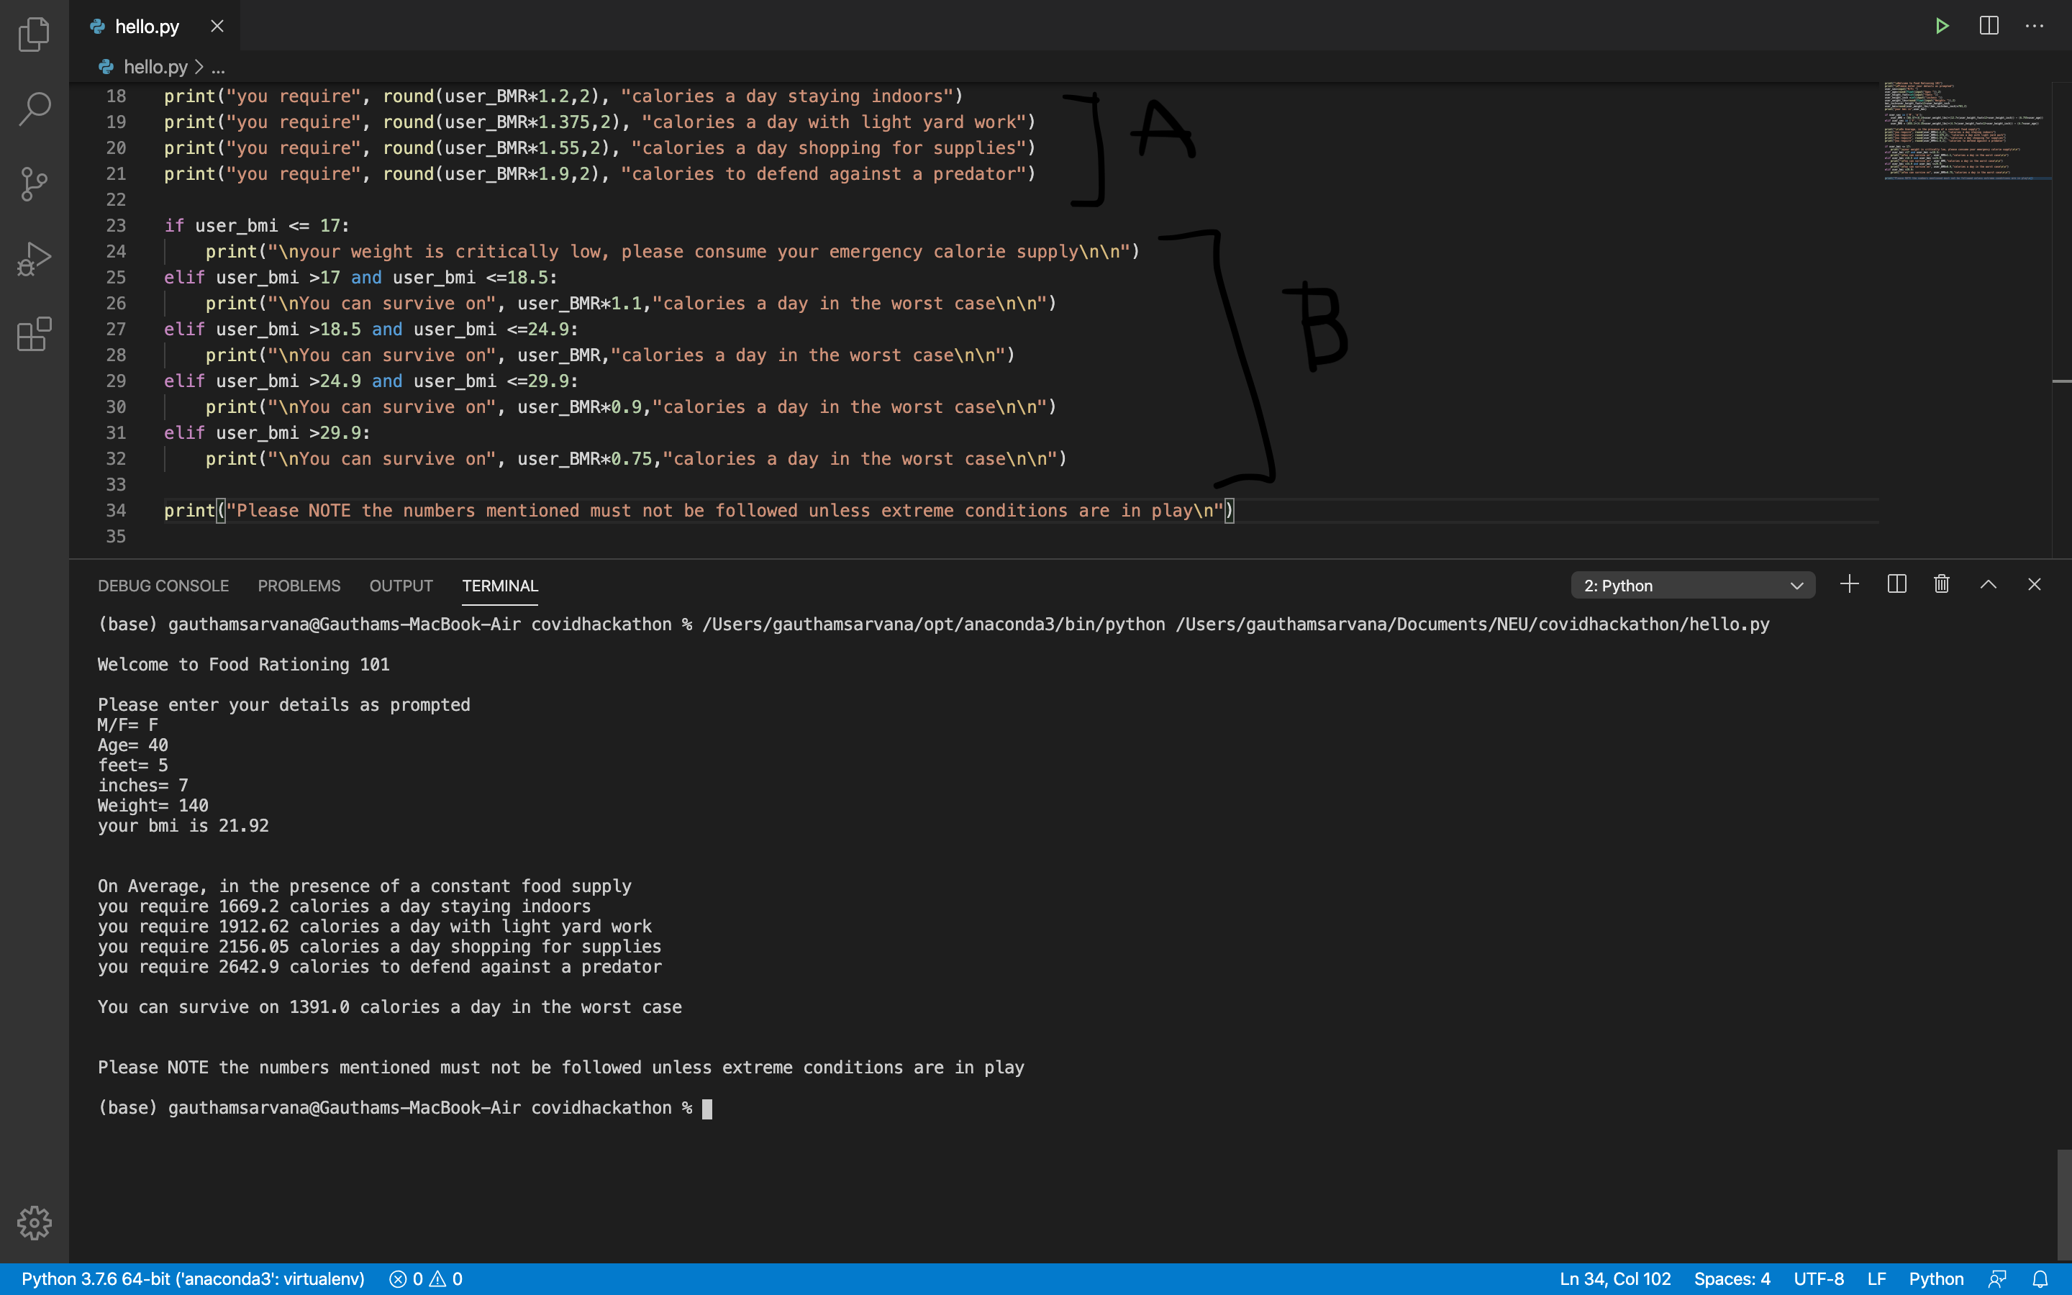Maximize terminal panel size with chevron
This screenshot has height=1295, width=2072.
[x=1988, y=584]
